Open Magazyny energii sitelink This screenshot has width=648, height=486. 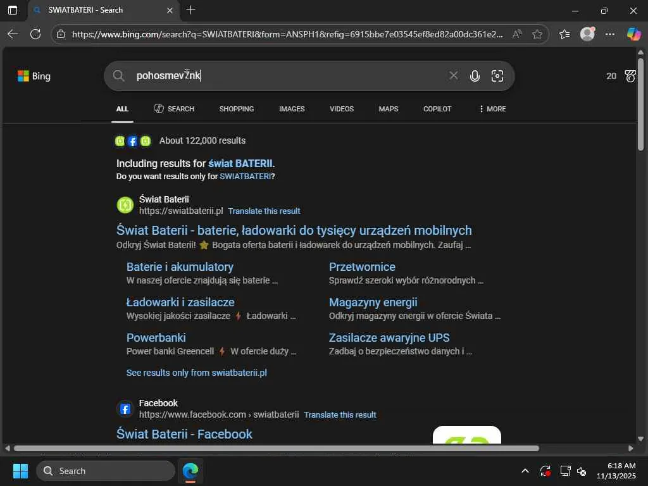tap(373, 302)
